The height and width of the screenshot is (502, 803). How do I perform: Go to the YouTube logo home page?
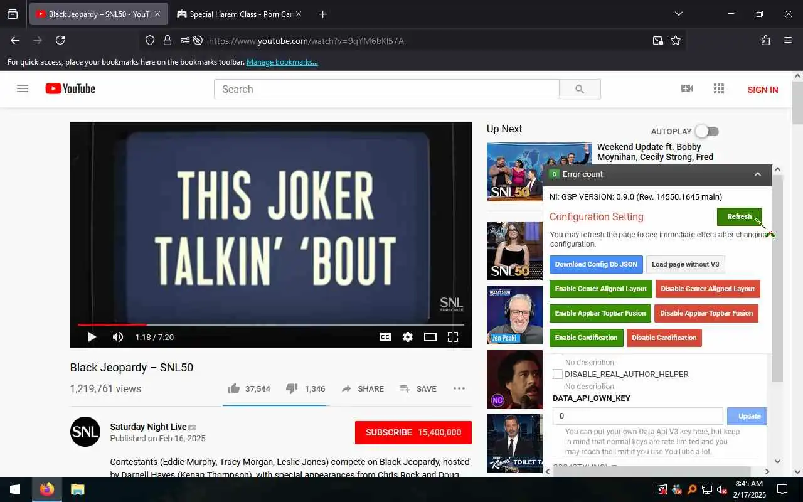pos(70,88)
